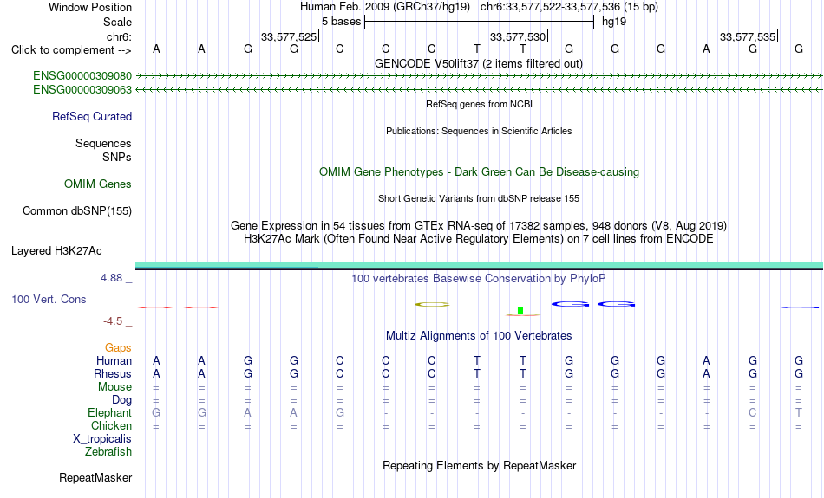This screenshot has height=498, width=824.
Task: Click the H3K27Ac Mark ENCODE track title
Action: (x=479, y=239)
